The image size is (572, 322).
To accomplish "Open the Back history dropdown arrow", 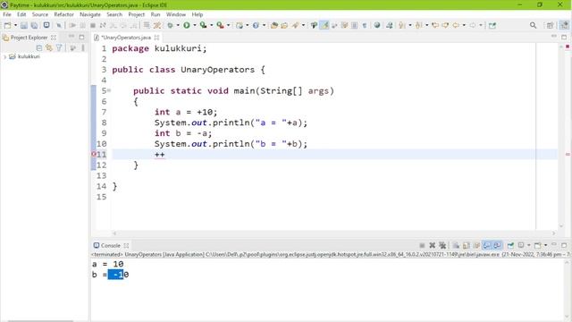I will point(464,25).
